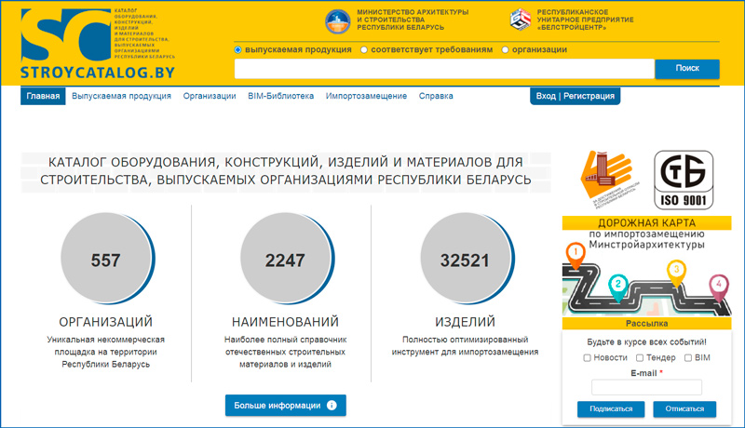The width and height of the screenshot is (745, 428).
Task: Select the организации radio option
Action: (x=506, y=49)
